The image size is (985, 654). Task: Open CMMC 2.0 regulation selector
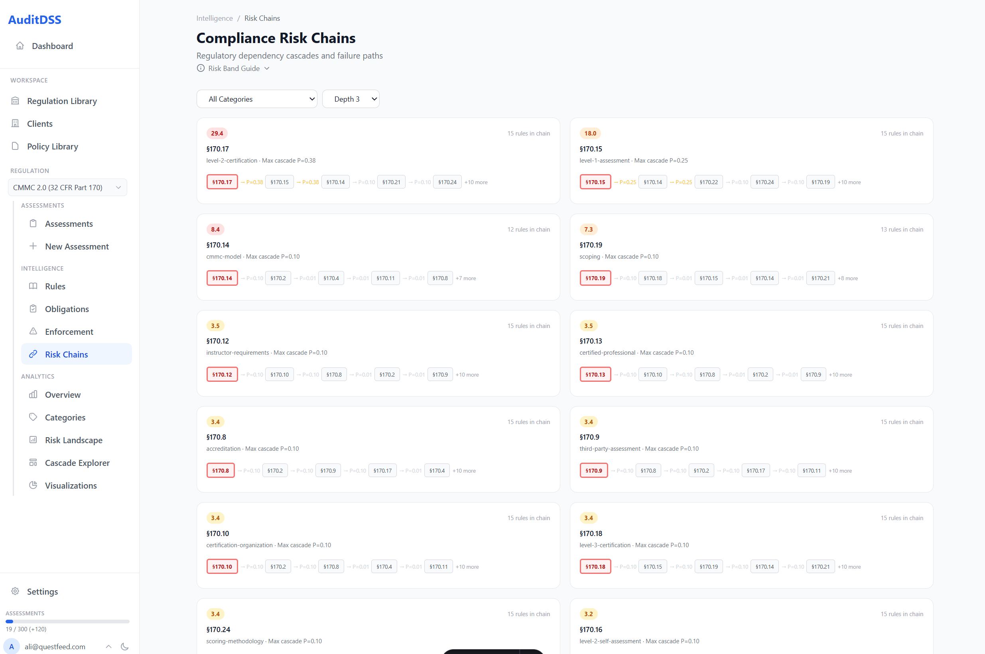coord(67,187)
